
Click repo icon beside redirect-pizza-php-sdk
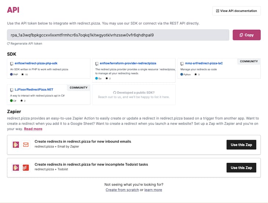12,64
